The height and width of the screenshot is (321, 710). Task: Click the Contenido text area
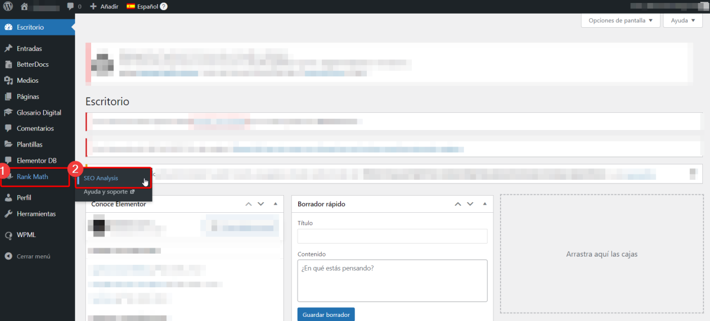392,281
